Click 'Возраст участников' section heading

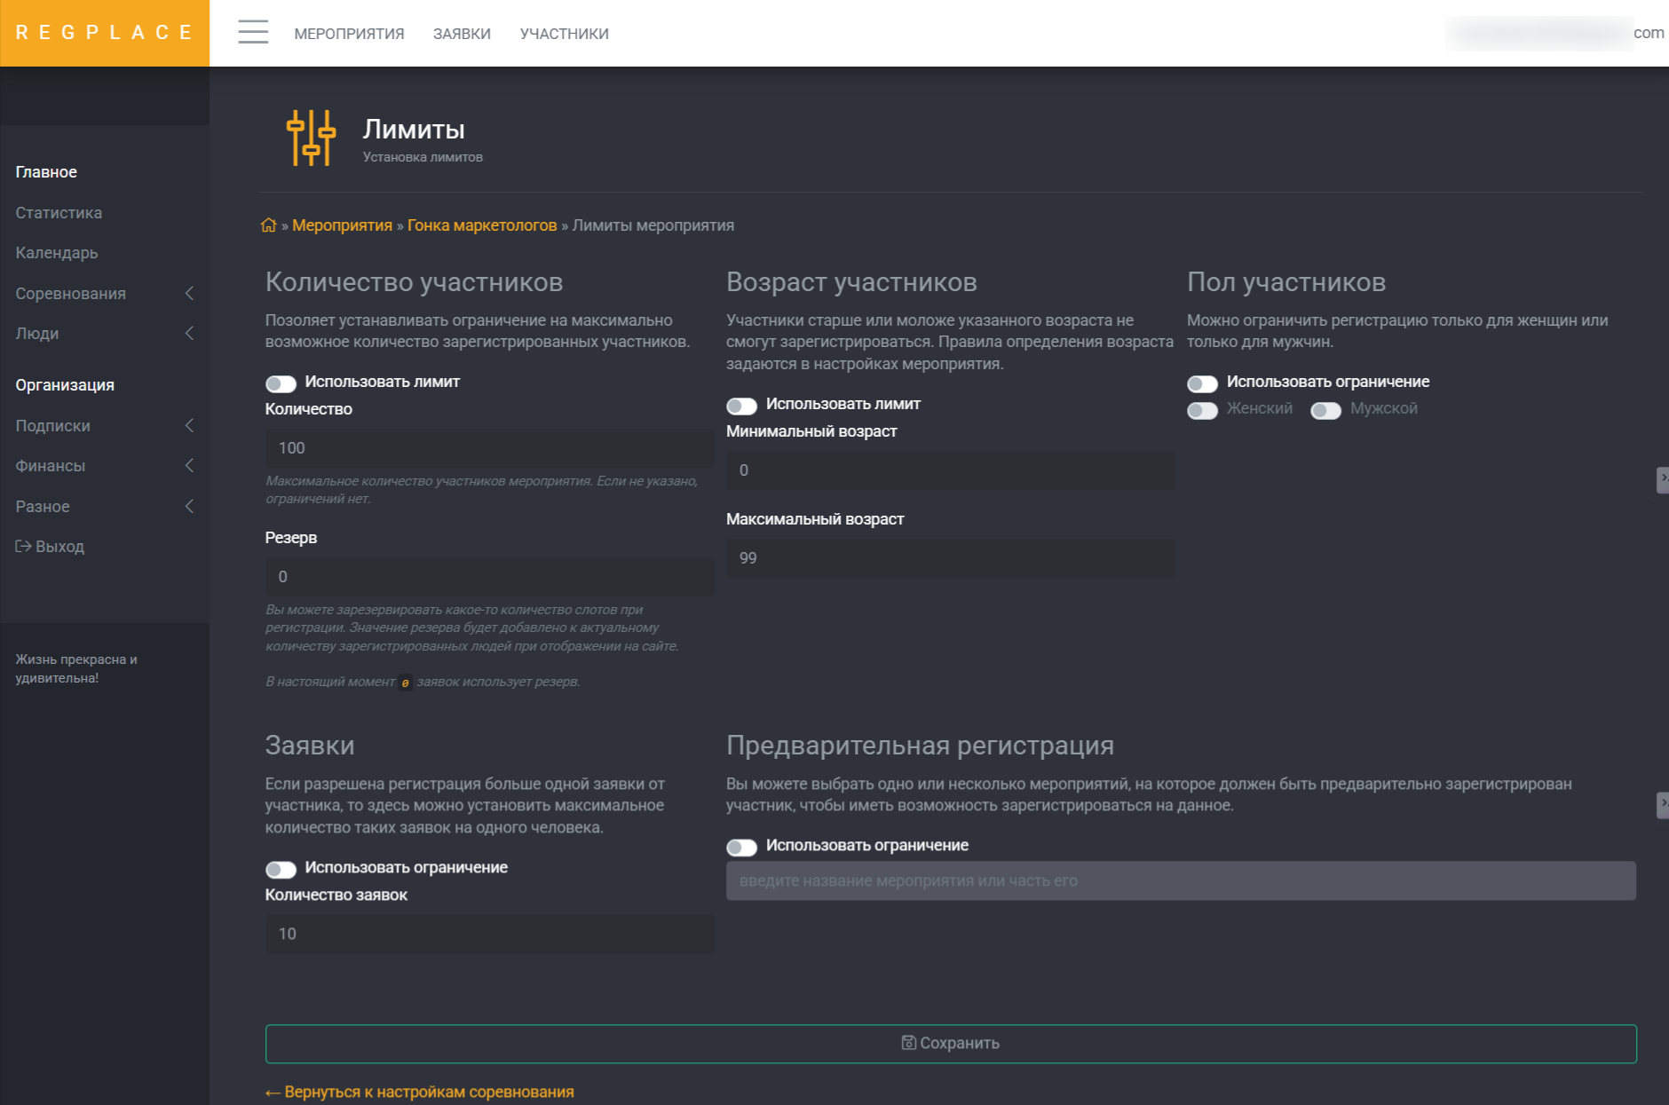click(851, 282)
